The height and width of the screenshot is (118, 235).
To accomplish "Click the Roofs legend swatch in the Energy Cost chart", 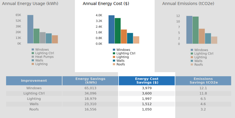I will tap(114, 64).
